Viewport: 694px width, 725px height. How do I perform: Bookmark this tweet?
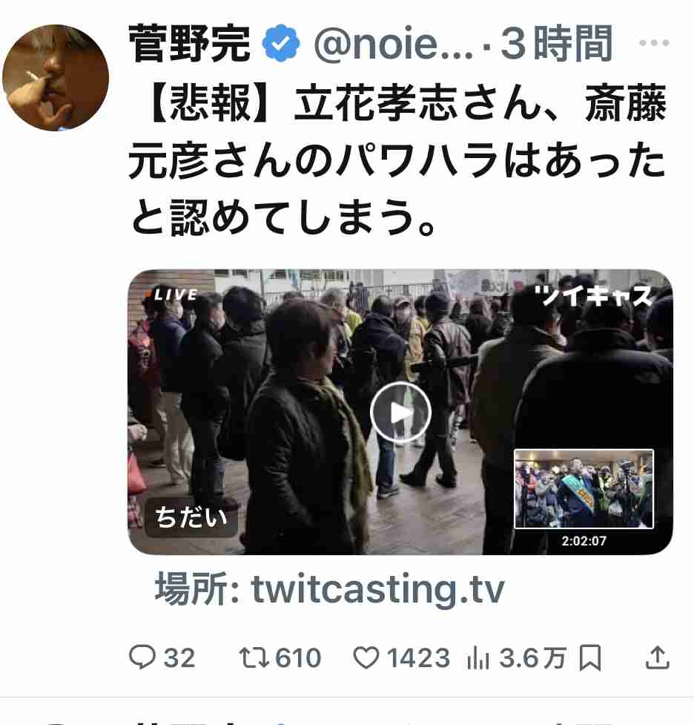tap(590, 657)
